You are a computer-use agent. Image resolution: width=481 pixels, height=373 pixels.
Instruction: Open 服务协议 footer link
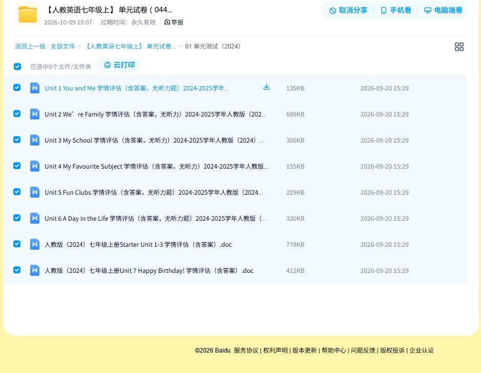tap(246, 351)
